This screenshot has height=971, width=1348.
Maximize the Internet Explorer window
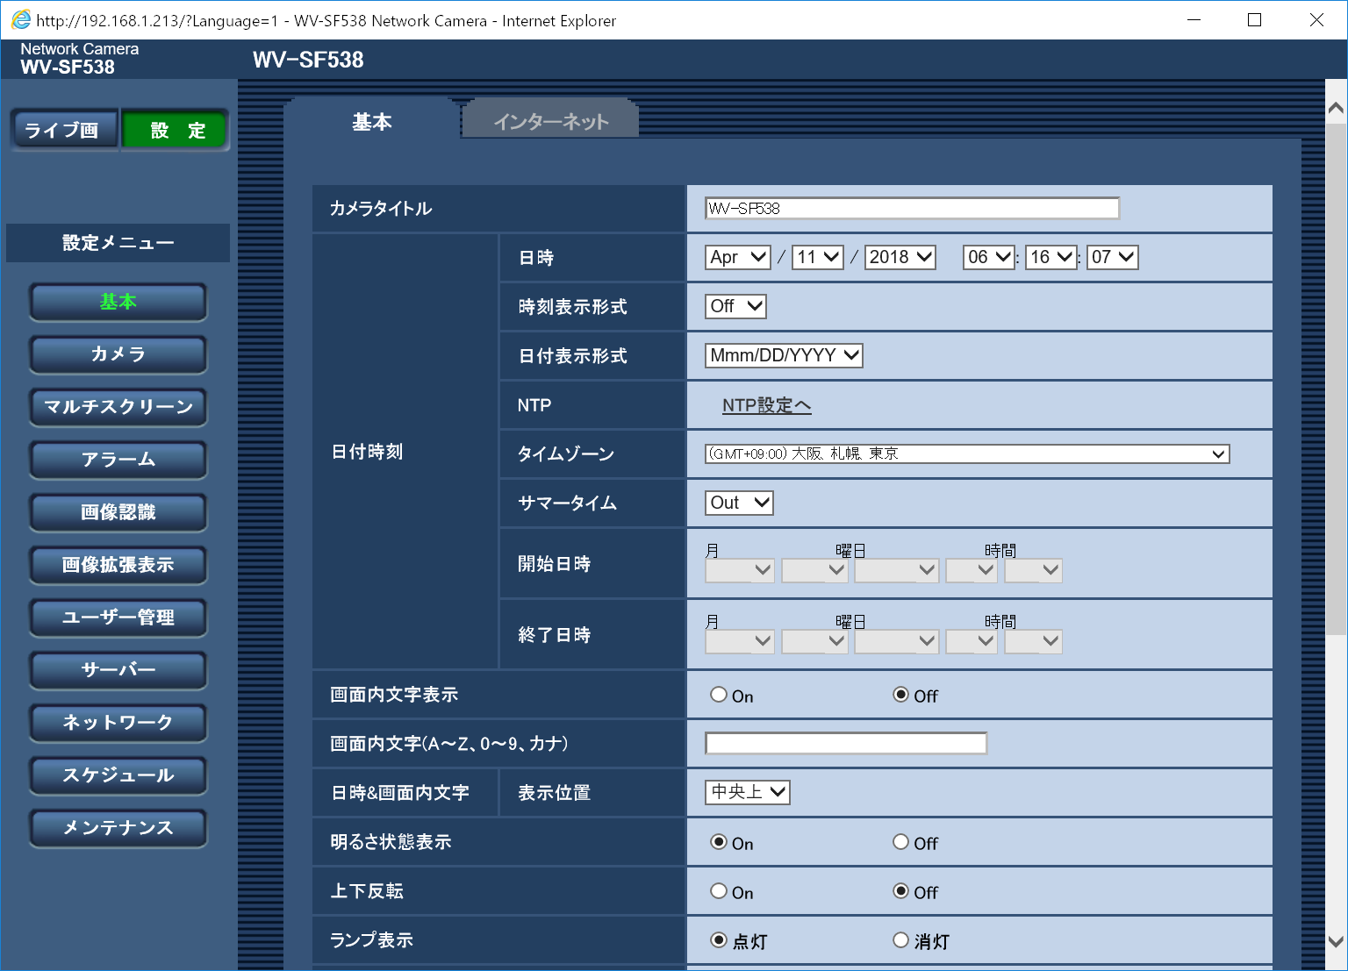1255,20
